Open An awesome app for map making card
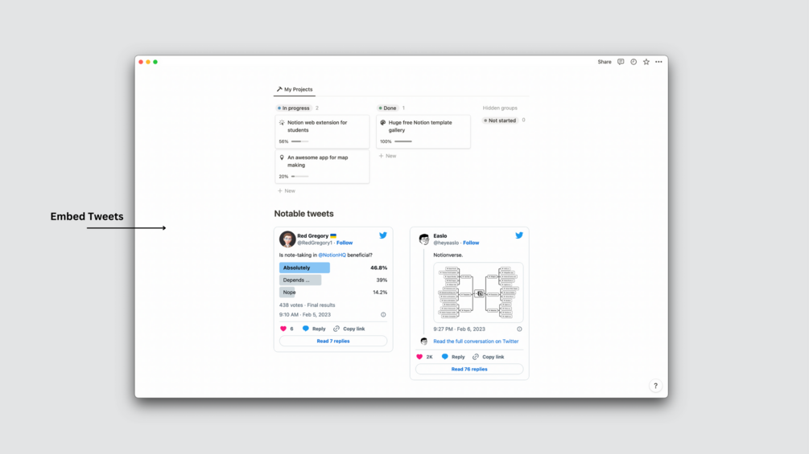This screenshot has height=454, width=809. [x=322, y=166]
